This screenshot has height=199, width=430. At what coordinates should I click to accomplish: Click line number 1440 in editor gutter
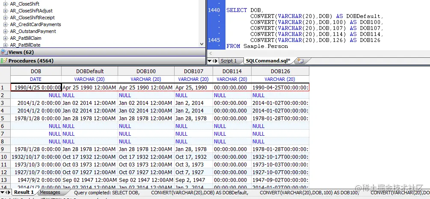[x=214, y=10]
